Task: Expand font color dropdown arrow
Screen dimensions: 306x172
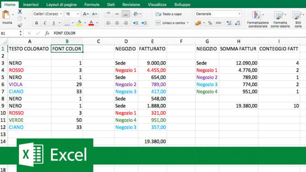Action: pos(97,23)
